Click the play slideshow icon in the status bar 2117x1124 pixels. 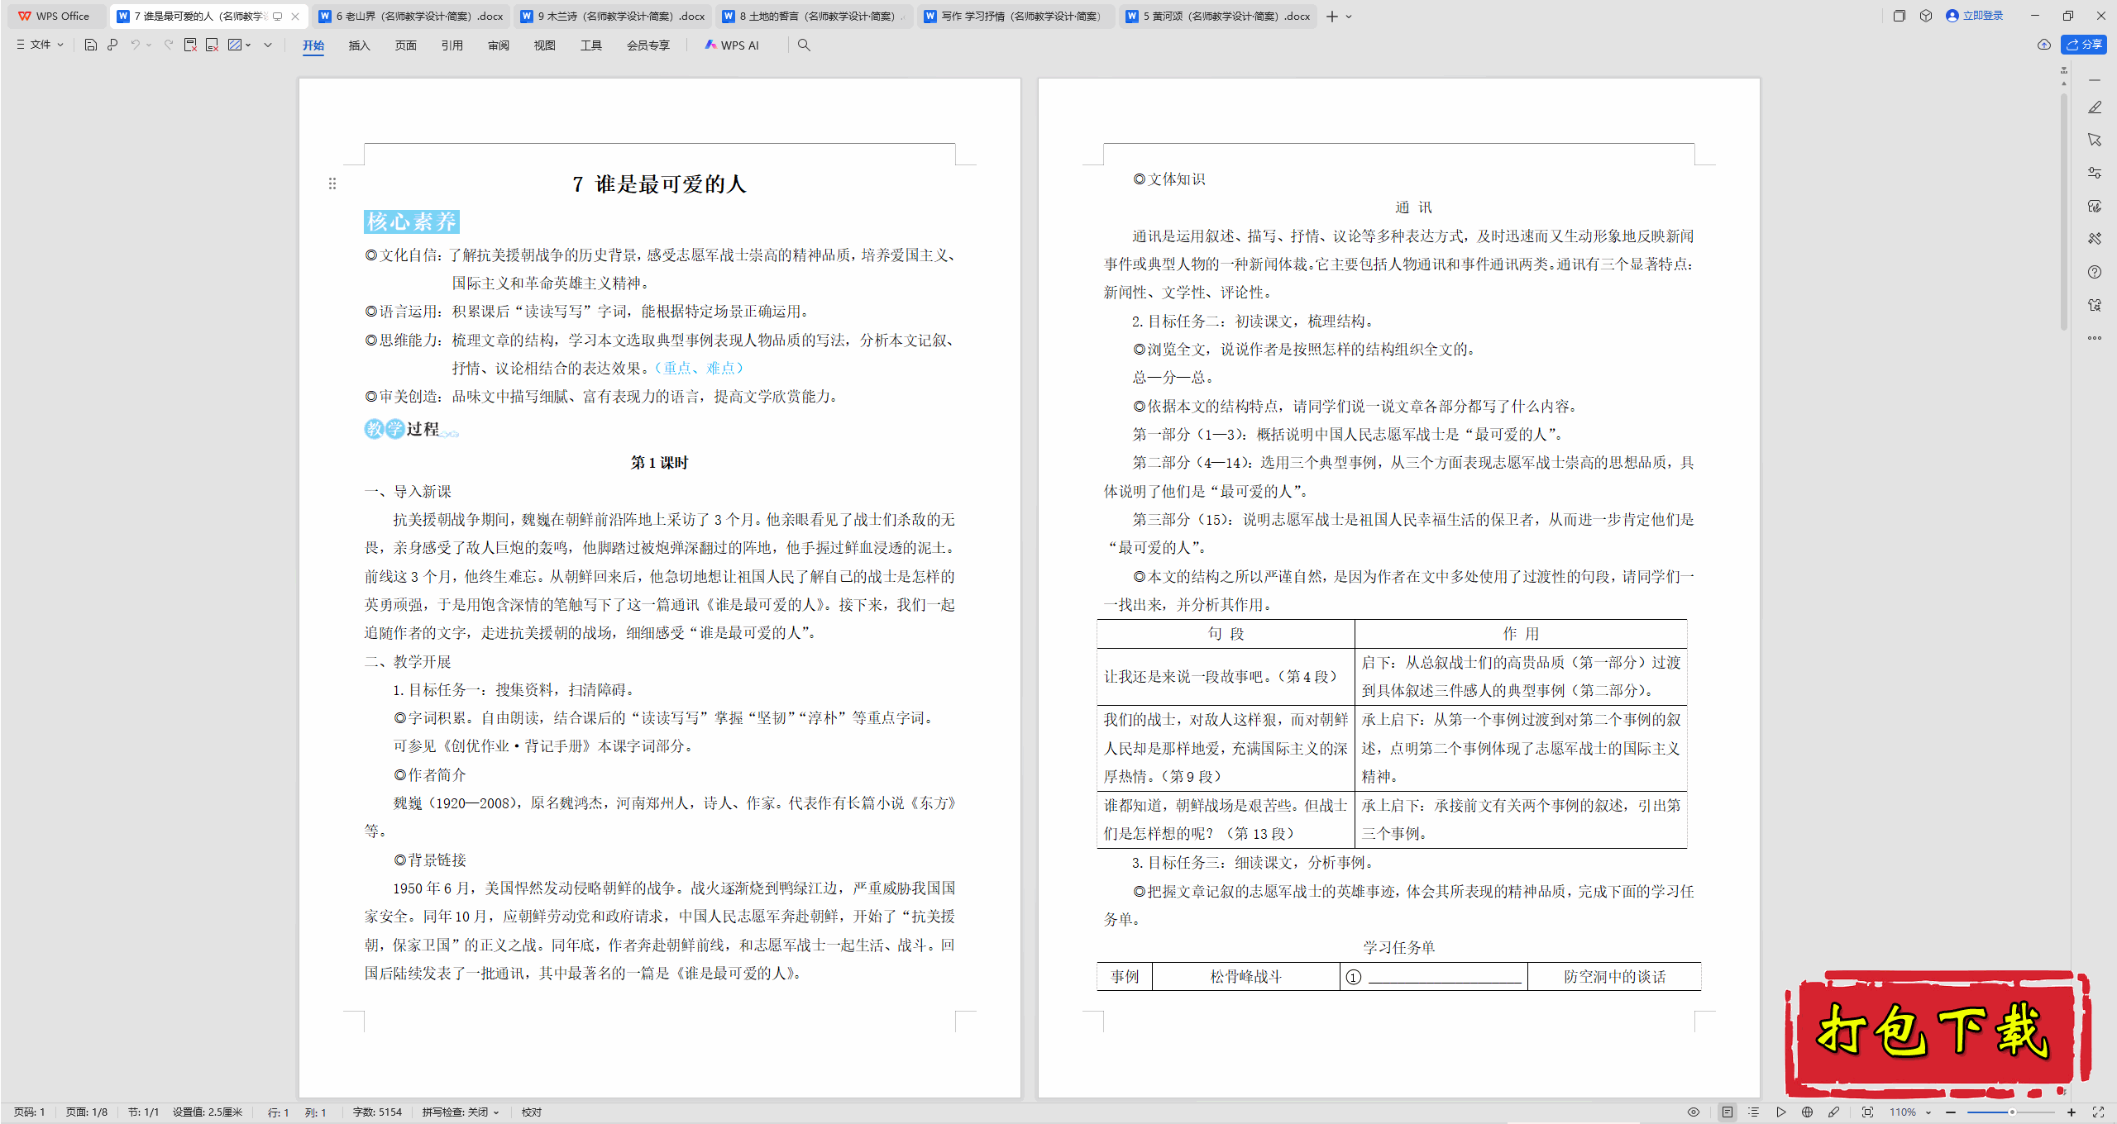1780,1112
